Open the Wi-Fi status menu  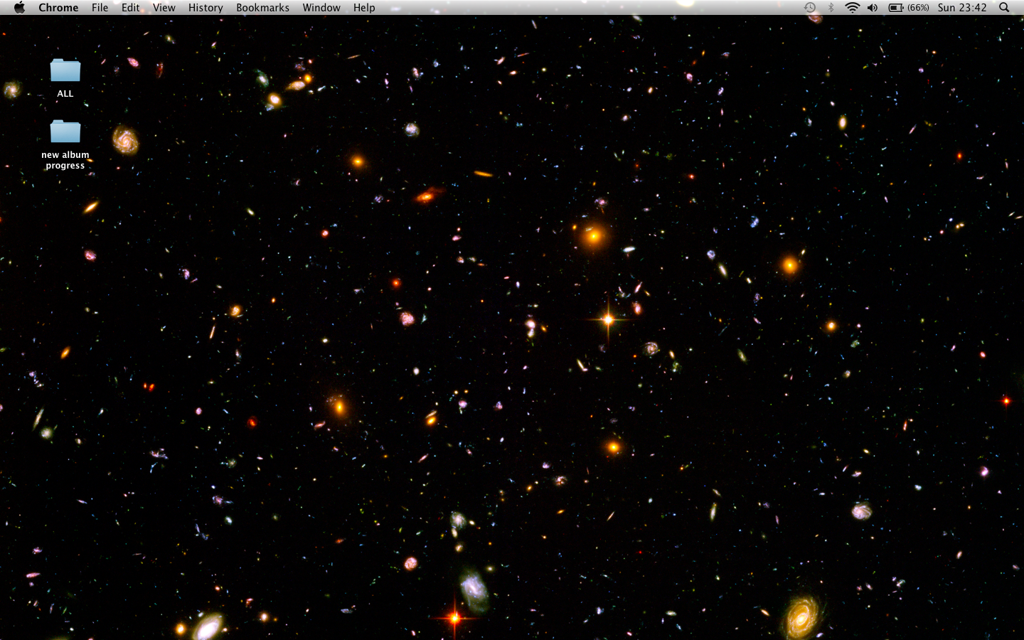coord(852,8)
